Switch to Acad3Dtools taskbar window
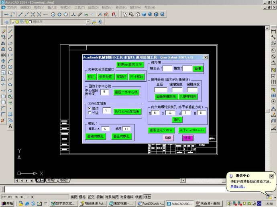This screenshot has height=207, width=277. [x=151, y=204]
